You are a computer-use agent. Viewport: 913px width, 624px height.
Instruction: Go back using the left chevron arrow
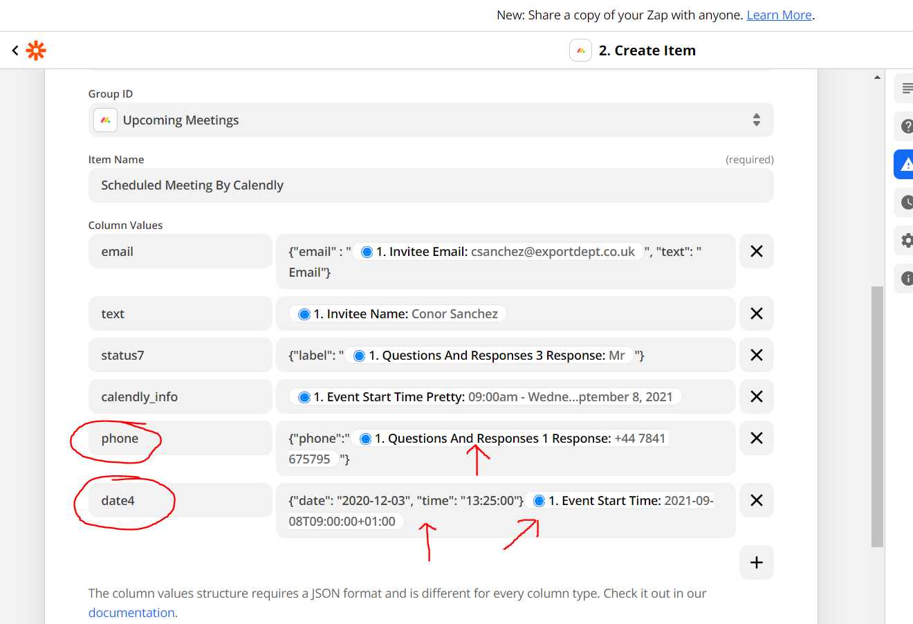(x=15, y=51)
